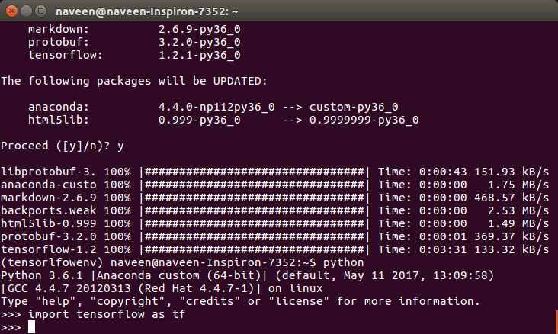Minimize the terminal window
558x334 pixels.
(27, 11)
